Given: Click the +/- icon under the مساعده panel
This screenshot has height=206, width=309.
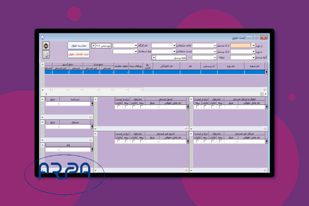Looking at the screenshot, I should point(90,117).
